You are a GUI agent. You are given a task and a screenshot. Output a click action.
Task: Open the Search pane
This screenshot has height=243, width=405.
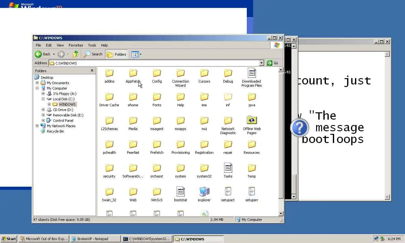coord(93,54)
